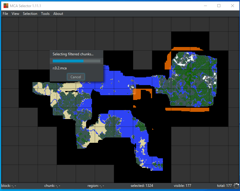Open the Selection menu
240x191 pixels.
(x=30, y=13)
